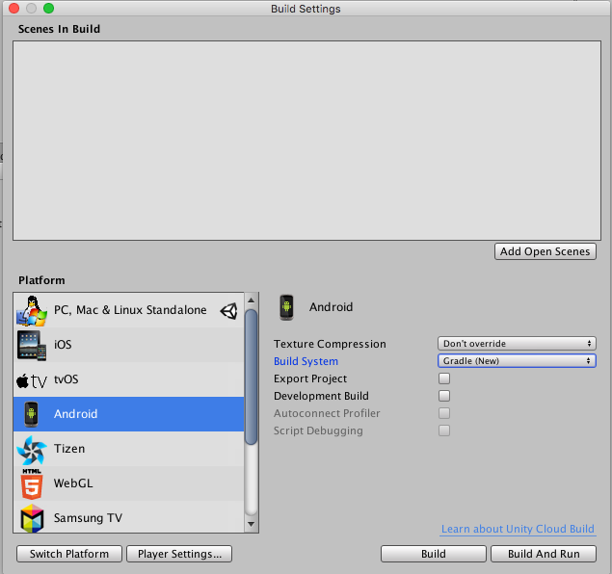This screenshot has height=574, width=612.
Task: Open the Texture Compression dropdown
Action: pyautogui.click(x=517, y=344)
